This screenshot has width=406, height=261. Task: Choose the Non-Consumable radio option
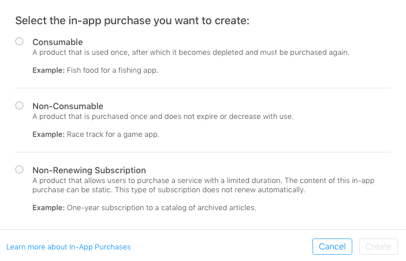pyautogui.click(x=20, y=106)
